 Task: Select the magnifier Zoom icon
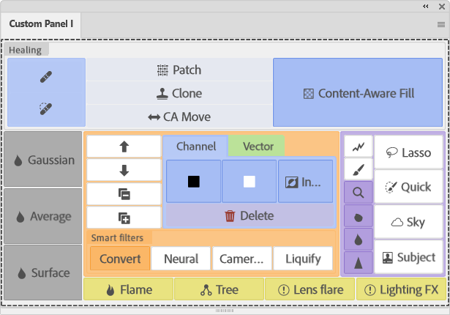click(x=359, y=192)
